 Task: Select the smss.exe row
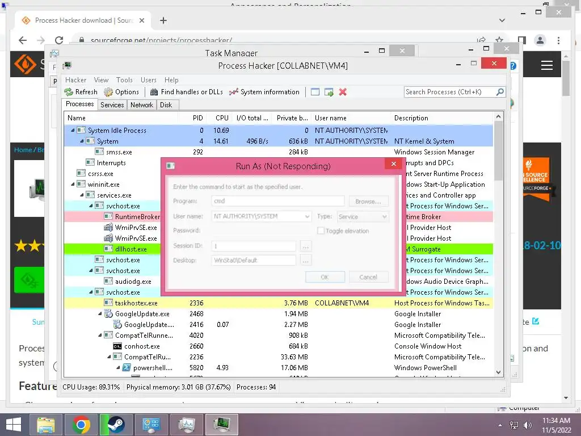279,152
